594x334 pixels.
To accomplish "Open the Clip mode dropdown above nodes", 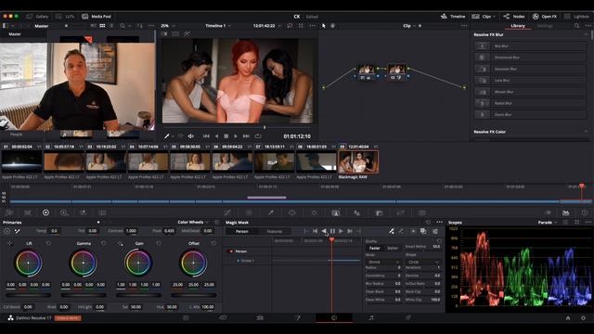I will pyautogui.click(x=408, y=26).
